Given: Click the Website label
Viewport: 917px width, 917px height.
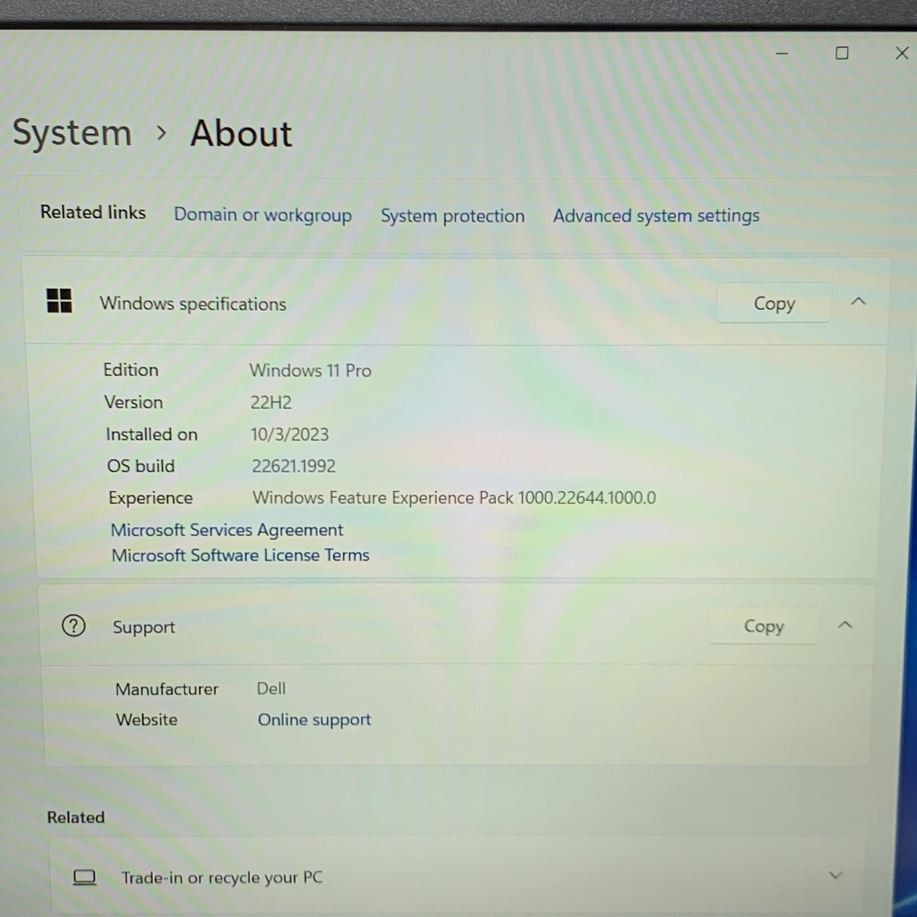Looking at the screenshot, I should pyautogui.click(x=147, y=720).
